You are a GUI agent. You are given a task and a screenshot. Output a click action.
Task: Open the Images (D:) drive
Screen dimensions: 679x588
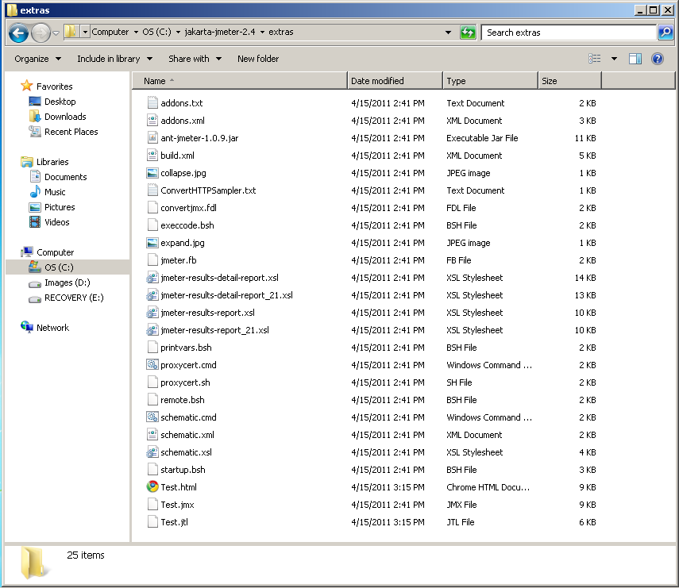pyautogui.click(x=68, y=282)
